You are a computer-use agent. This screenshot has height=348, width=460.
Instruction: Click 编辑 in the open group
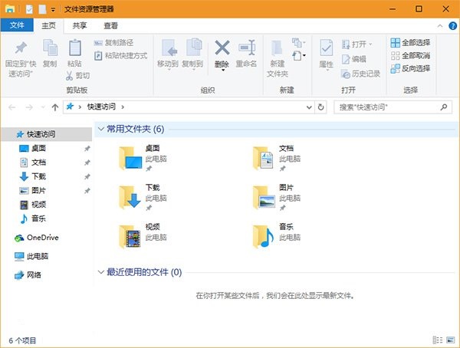point(353,59)
